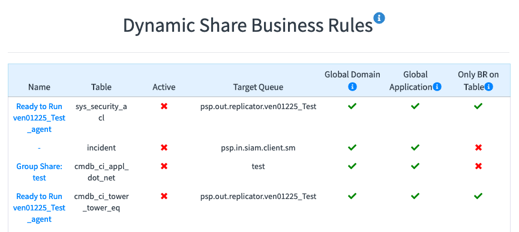Click Global Domain checkmark in incident row
The width and height of the screenshot is (519, 232).
[352, 147]
